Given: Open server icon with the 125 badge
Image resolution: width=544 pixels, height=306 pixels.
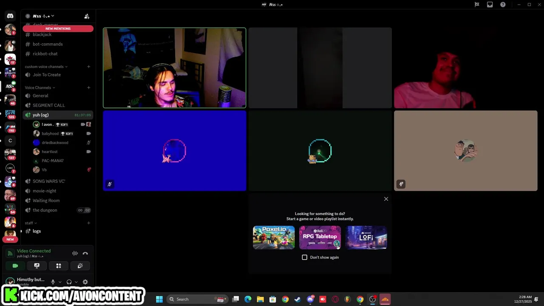Looking at the screenshot, I should (x=10, y=113).
